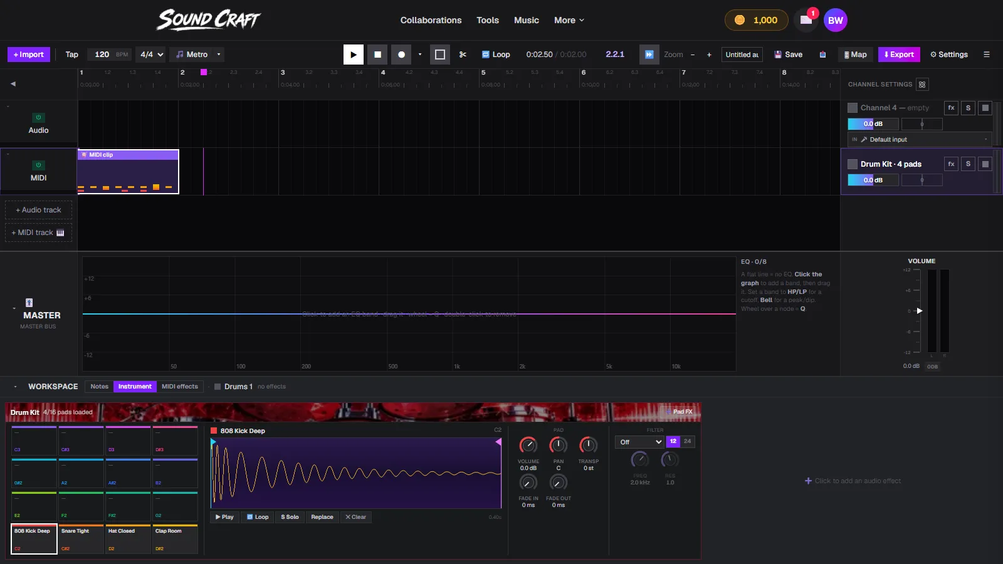
Task: Switch to the MIDI effects tab
Action: pos(180,387)
